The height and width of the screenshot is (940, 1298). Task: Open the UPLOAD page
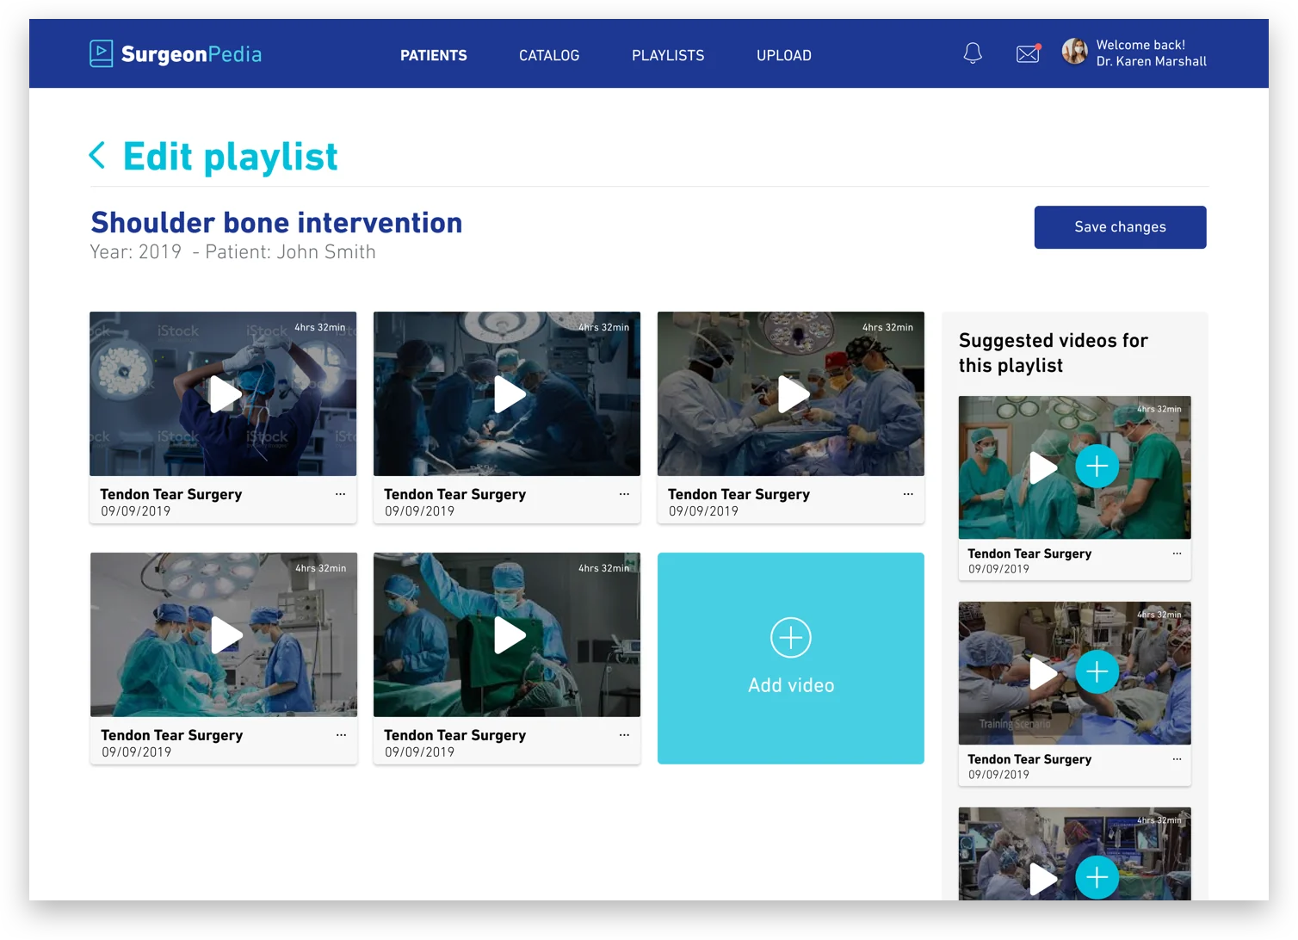(x=784, y=55)
